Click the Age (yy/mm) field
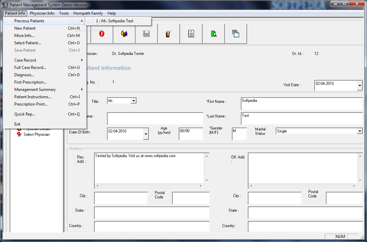Image resolution: width=367 pixels, height=242 pixels. pos(191,134)
